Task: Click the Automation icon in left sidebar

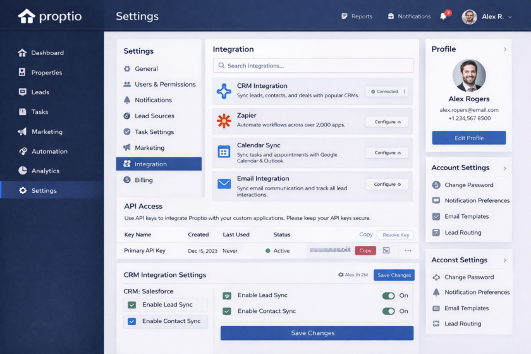Action: [23, 151]
